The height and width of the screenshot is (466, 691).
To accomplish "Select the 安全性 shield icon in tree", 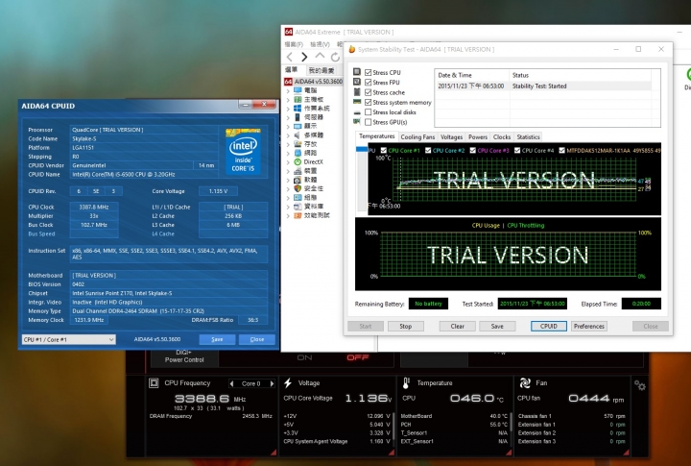I will (298, 188).
